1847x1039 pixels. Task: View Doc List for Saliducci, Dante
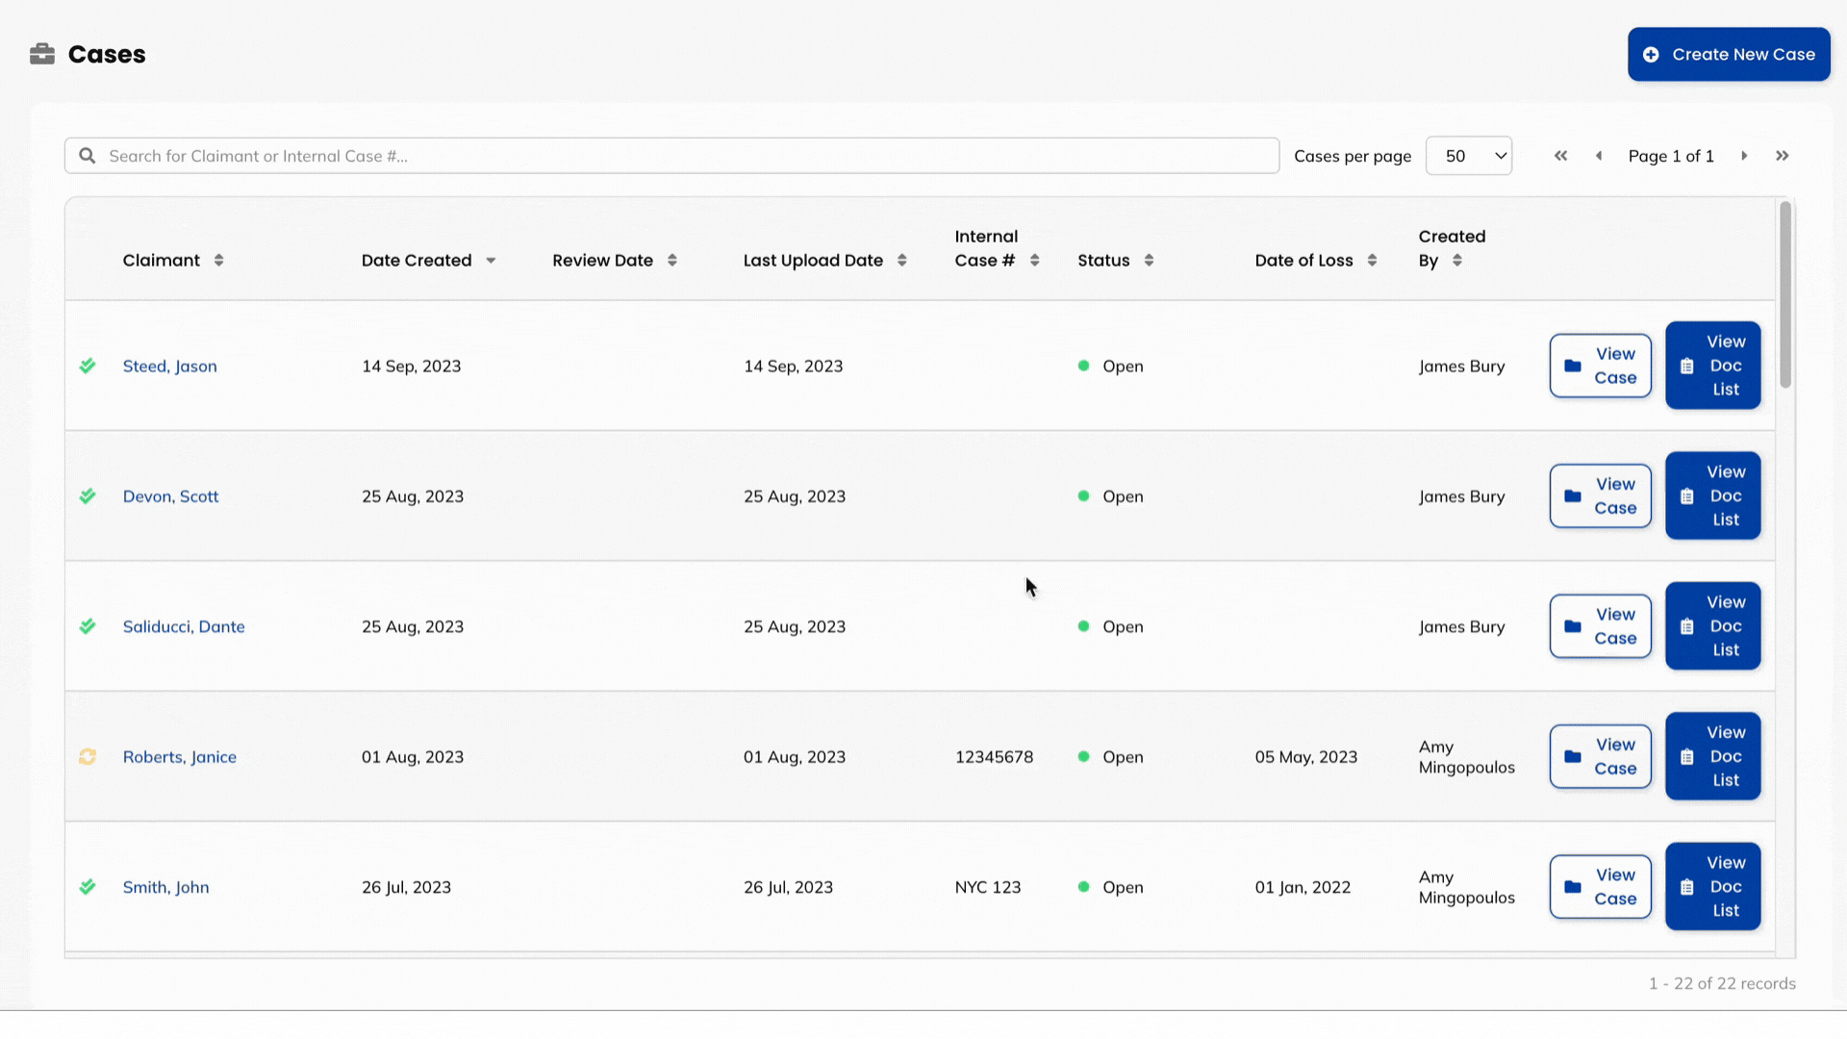pyautogui.click(x=1712, y=625)
